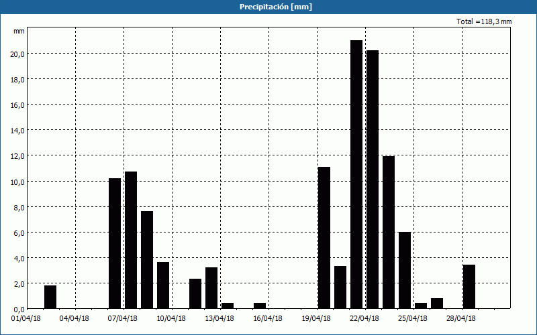Click the 10,0 y-axis label
Image resolution: width=537 pixels, height=335 pixels.
[17, 182]
